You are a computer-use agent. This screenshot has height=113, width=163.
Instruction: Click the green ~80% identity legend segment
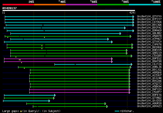[x=113, y=5]
